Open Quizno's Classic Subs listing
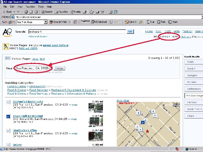 28,101
